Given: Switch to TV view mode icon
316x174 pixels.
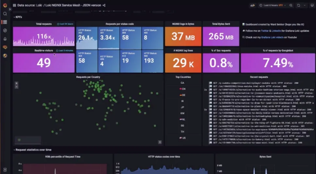Looking at the screenshot, I should (312, 6).
